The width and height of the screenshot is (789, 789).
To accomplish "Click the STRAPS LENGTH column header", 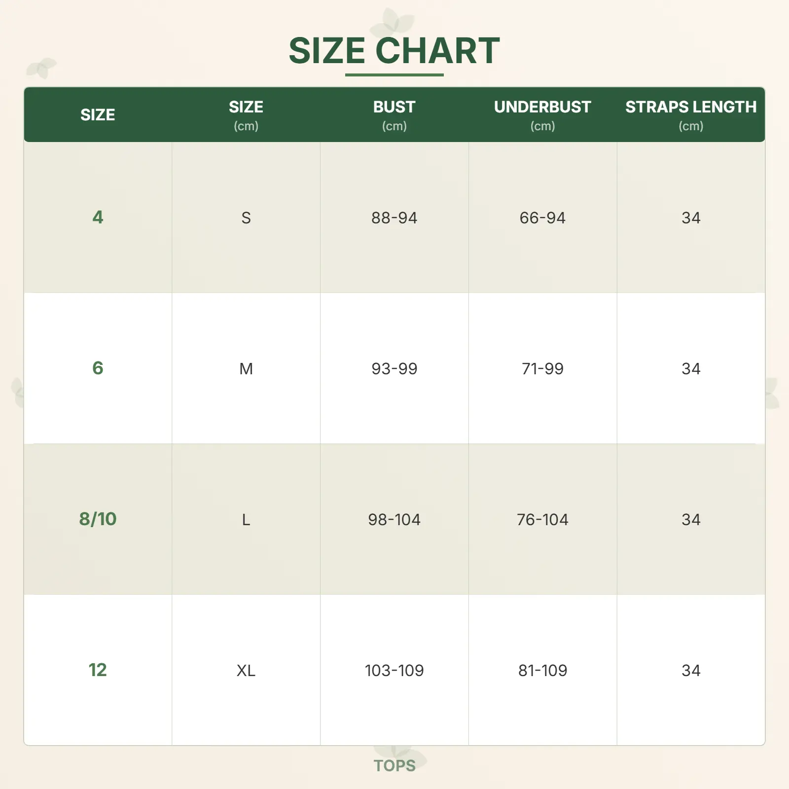I will pos(690,114).
